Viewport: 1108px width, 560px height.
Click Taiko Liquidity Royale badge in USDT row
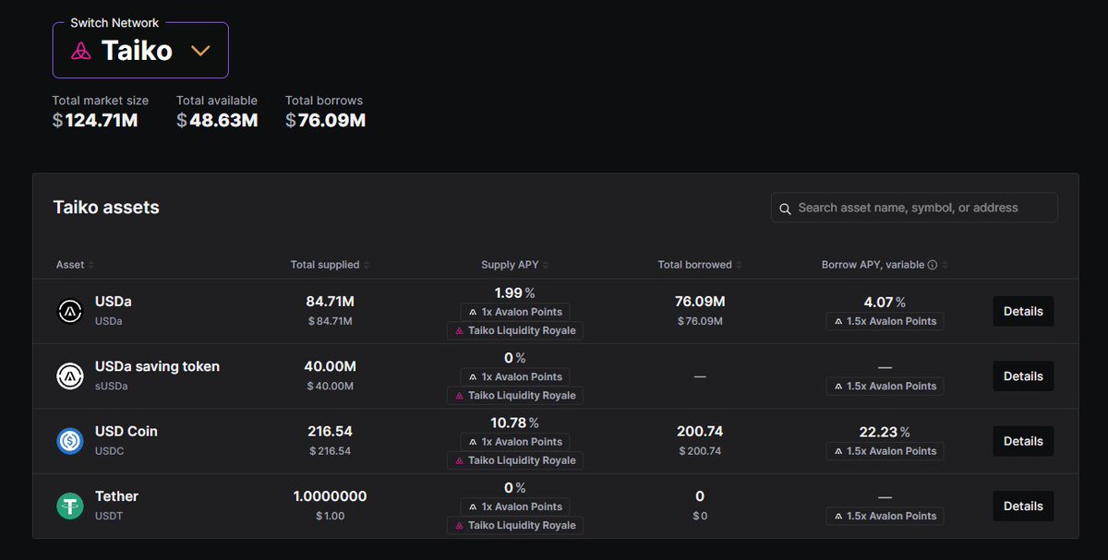(x=515, y=525)
